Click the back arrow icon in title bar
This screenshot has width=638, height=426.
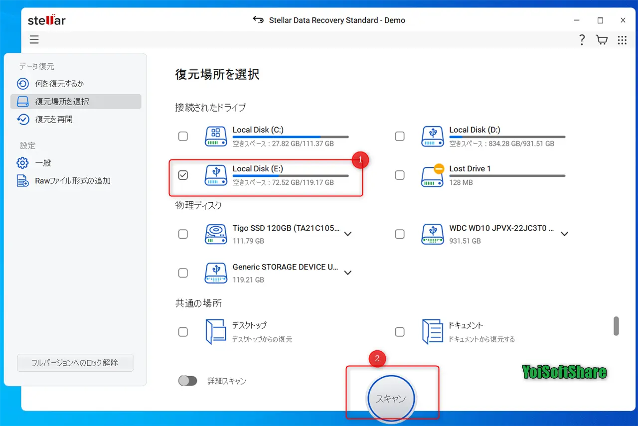pos(258,20)
